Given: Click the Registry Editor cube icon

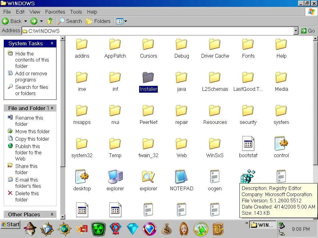Looking at the screenshot, I should (x=248, y=176).
